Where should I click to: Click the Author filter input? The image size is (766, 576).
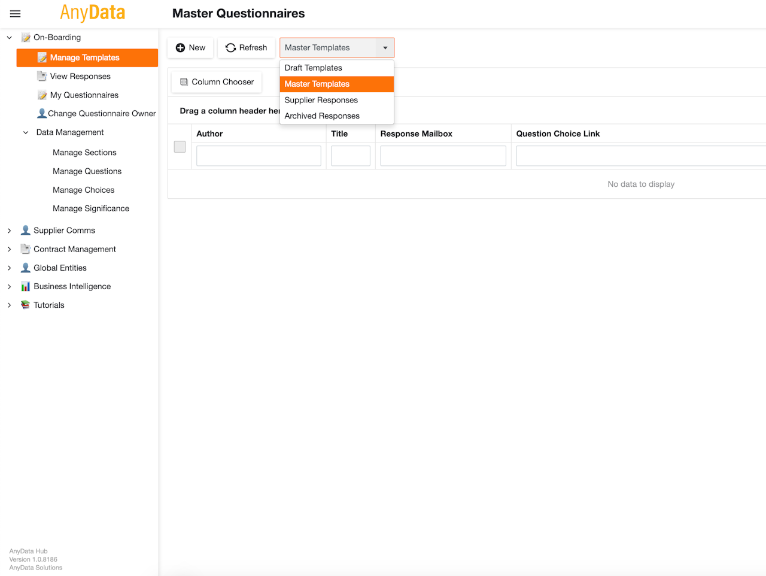[x=259, y=156]
